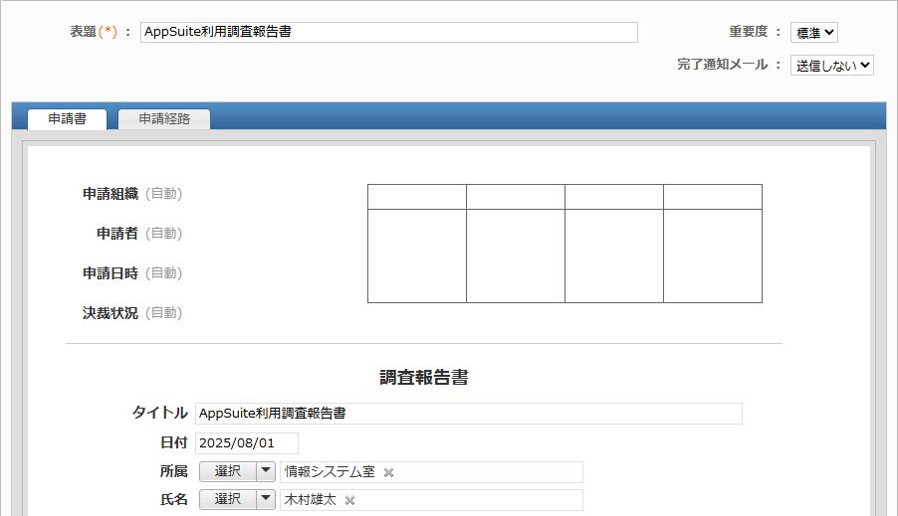898x516 pixels.
Task: Open the arrow next to 所属 選択
Action: (x=266, y=471)
